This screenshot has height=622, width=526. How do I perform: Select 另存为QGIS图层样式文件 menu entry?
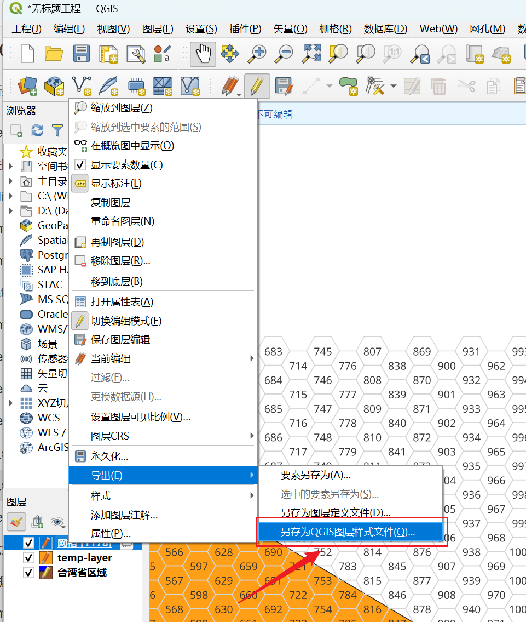tap(350, 532)
